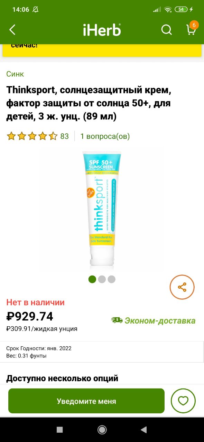This screenshot has width=204, height=442.
Task: View the 83 reviews rating stars
Action: point(38,136)
